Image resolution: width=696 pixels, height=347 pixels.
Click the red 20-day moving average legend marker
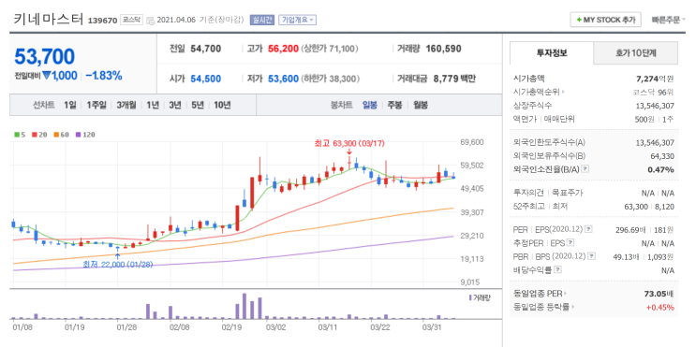(34, 135)
